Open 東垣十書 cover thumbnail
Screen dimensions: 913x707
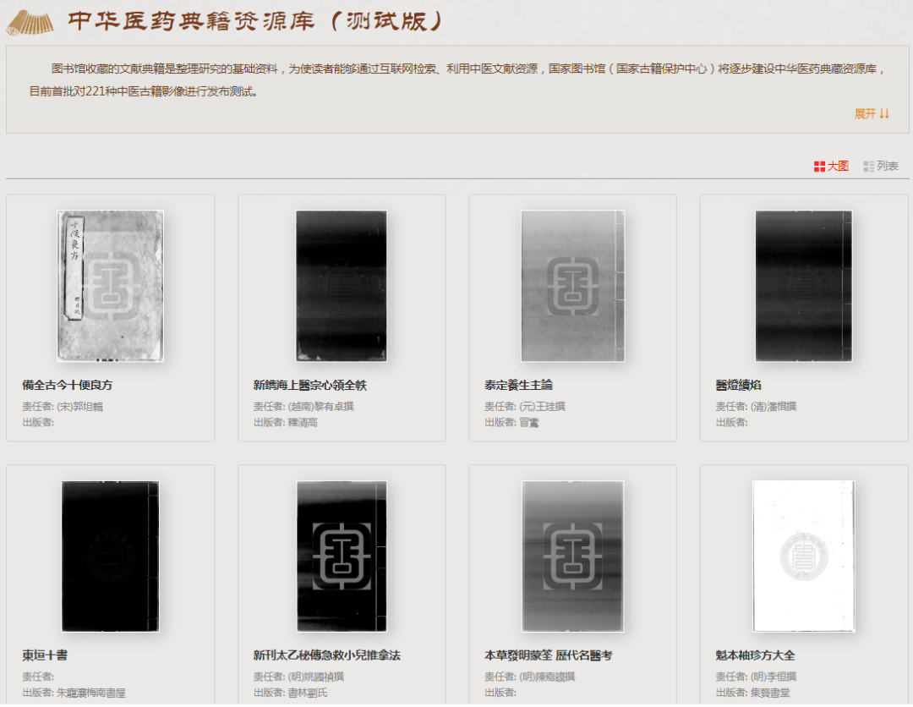110,556
